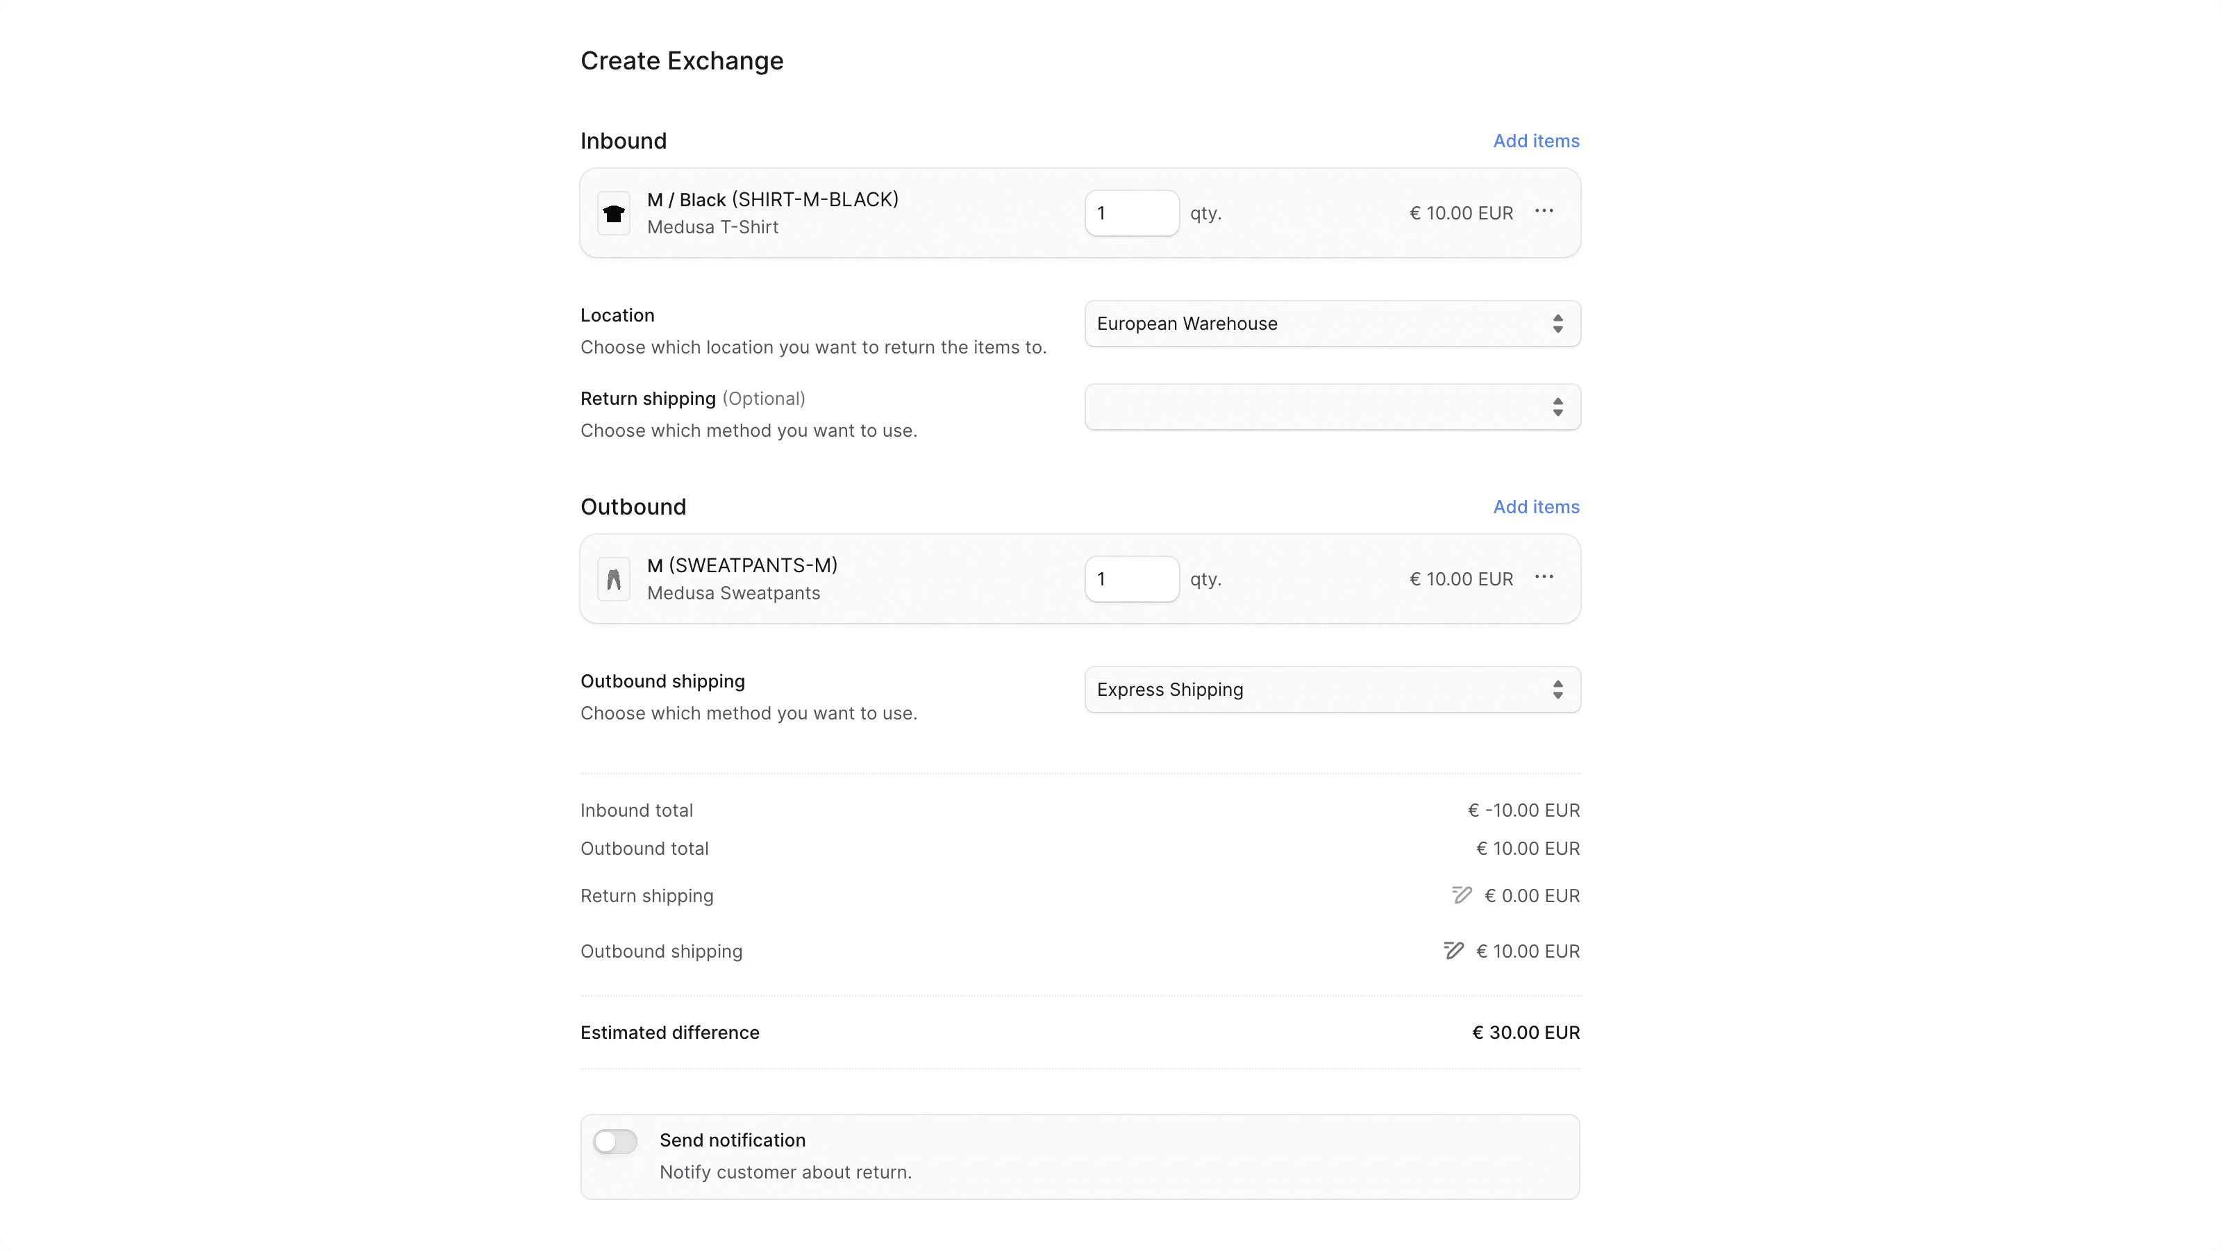Click the inbound T-Shirt quantity field
2222x1250 pixels.
tap(1132, 212)
